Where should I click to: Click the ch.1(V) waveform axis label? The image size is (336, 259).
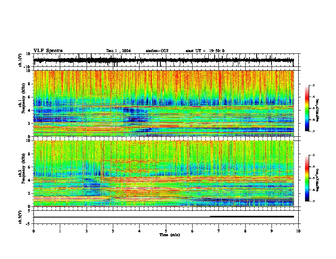20,60
